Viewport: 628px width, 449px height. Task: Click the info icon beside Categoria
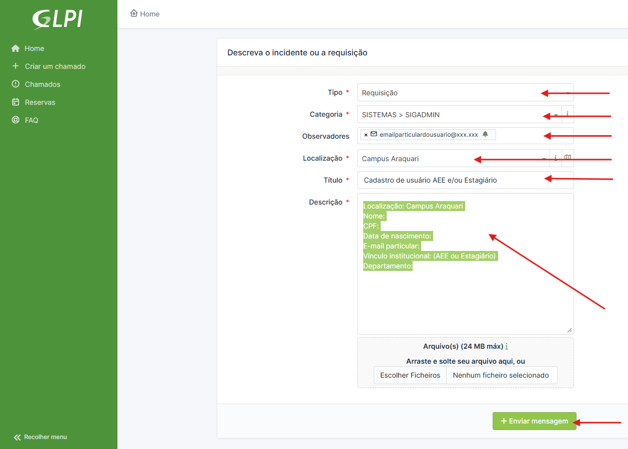[x=568, y=114]
